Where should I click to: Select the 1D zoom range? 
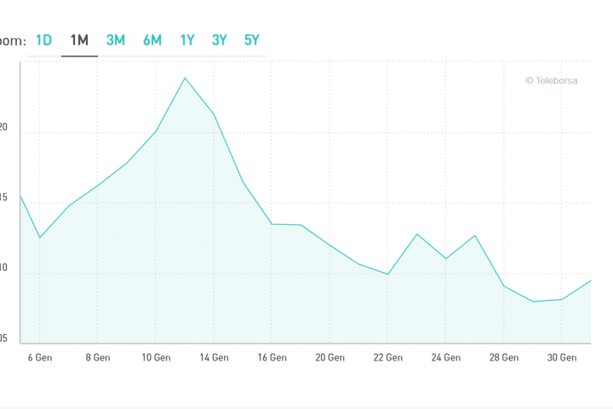pyautogui.click(x=44, y=40)
